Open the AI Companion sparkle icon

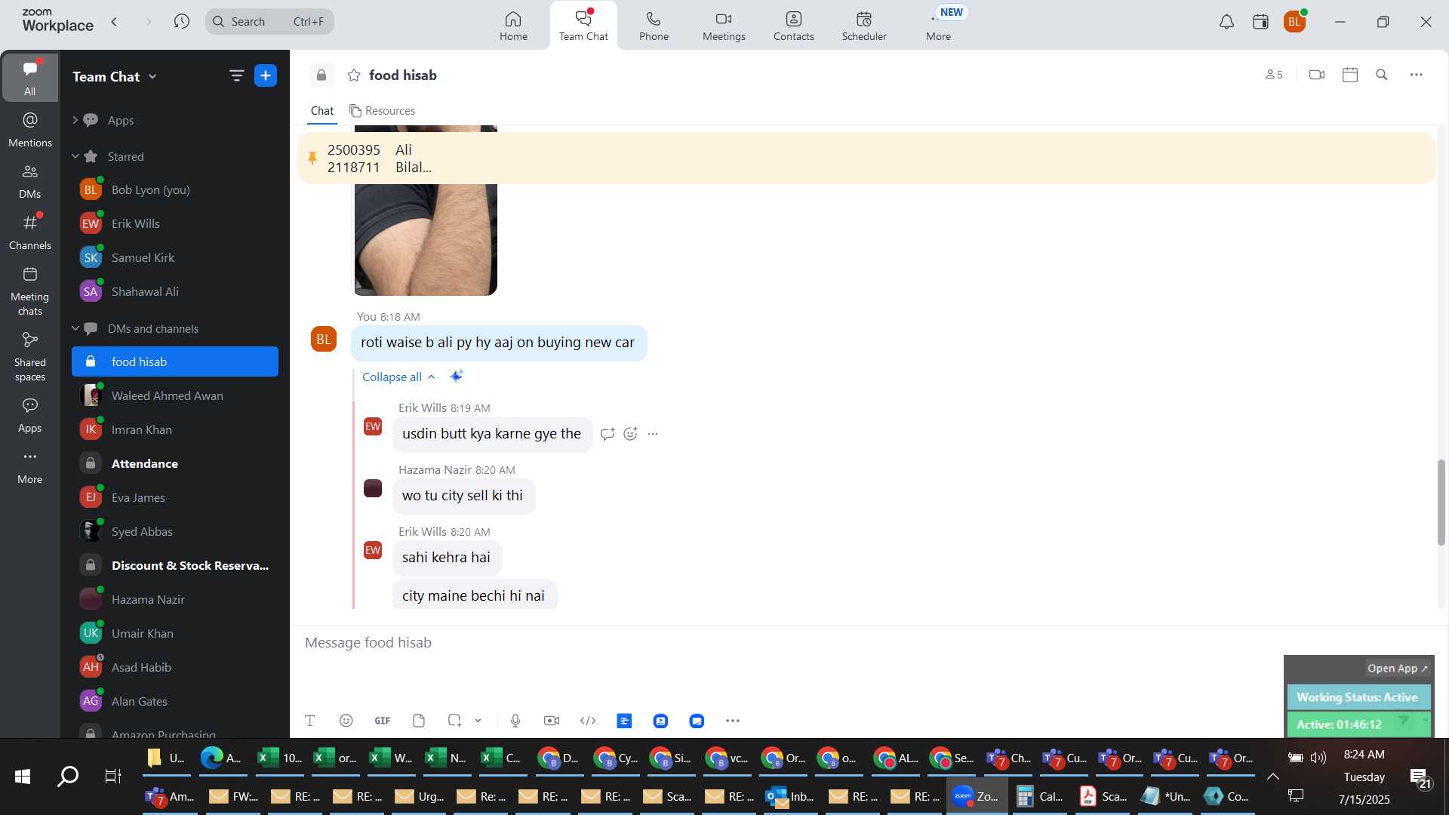(x=457, y=376)
